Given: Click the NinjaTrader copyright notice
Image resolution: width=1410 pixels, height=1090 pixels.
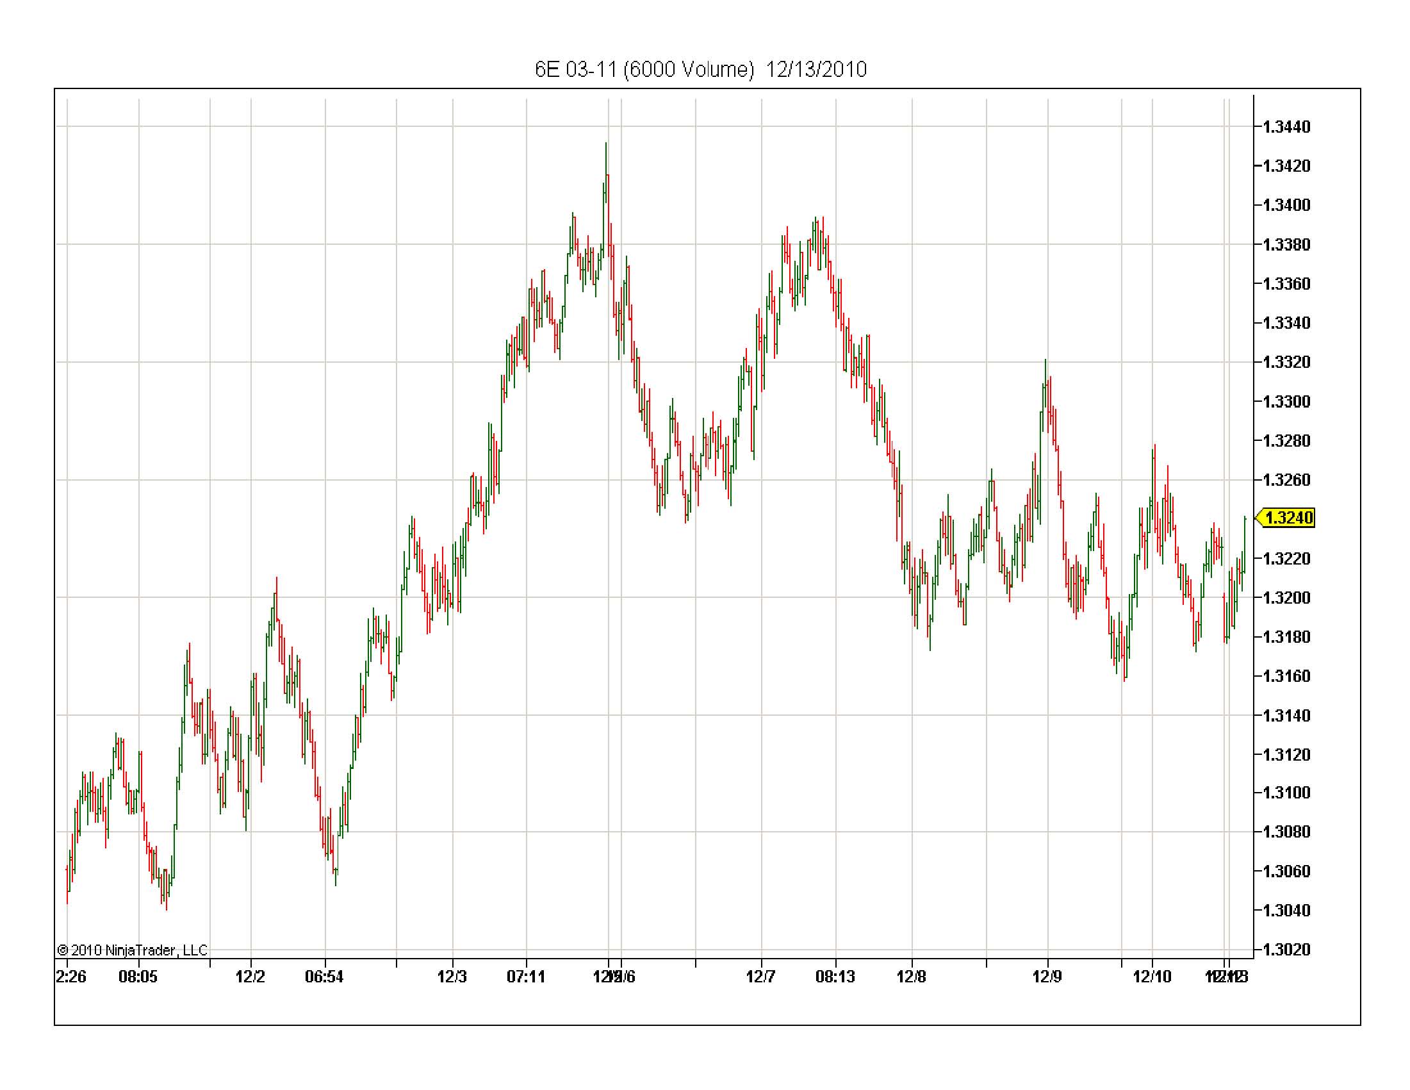Looking at the screenshot, I should [x=133, y=950].
